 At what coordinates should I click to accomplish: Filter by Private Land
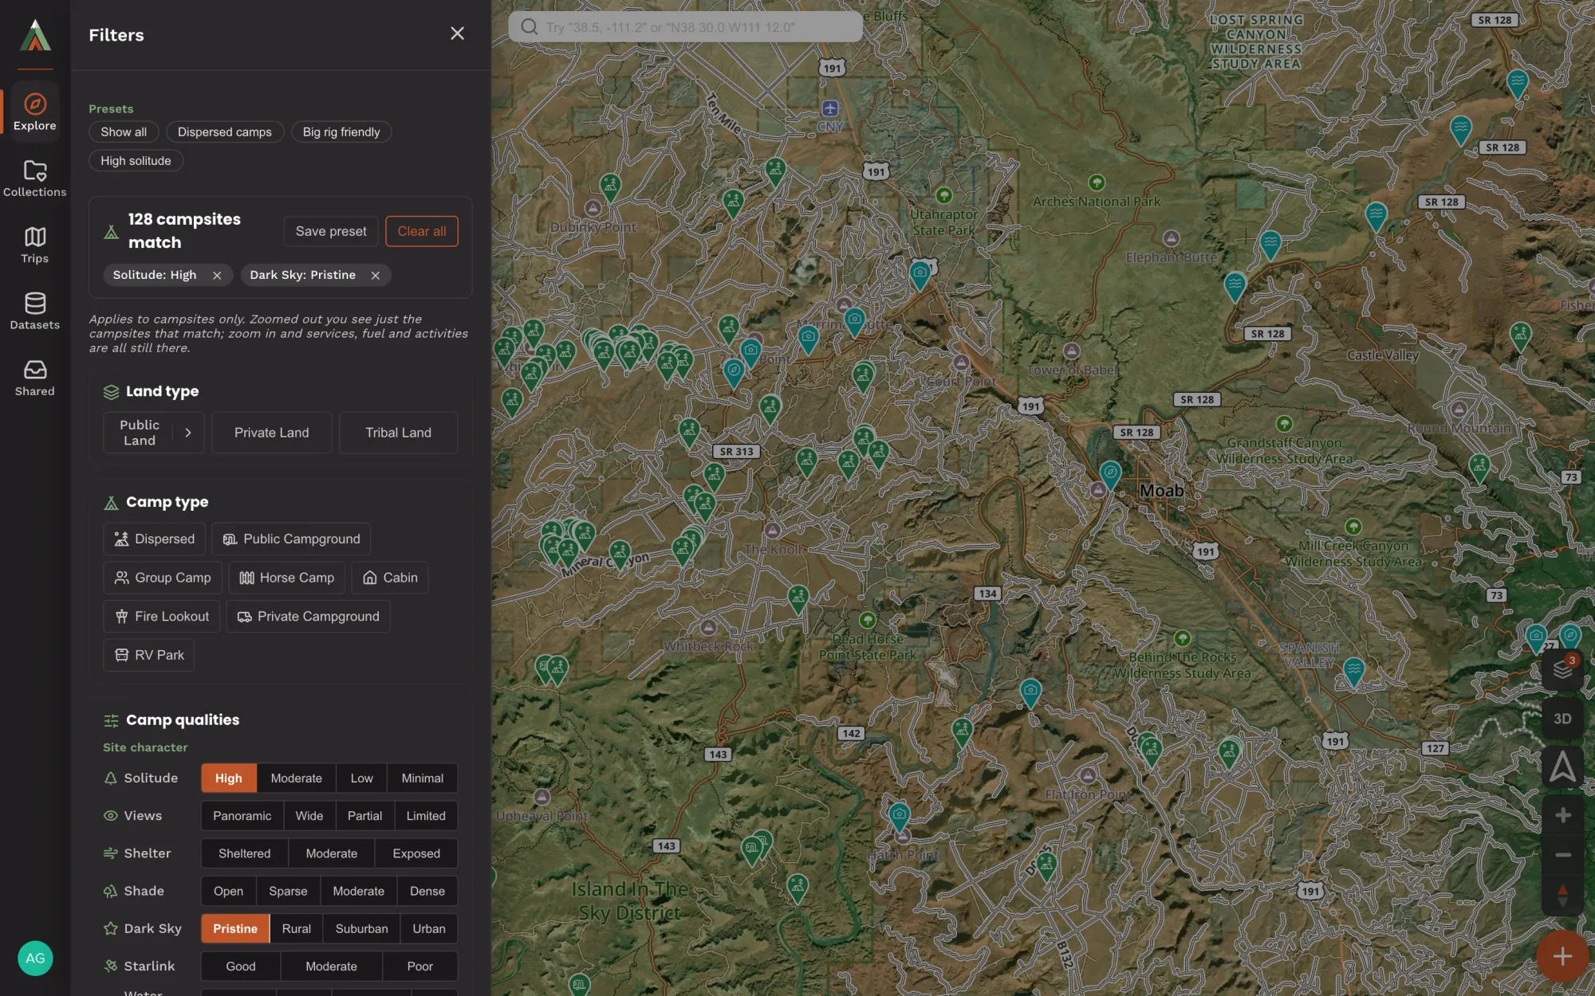(272, 433)
